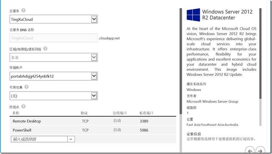Select the Remote Desktop endpoint name
The image size is (272, 154).
click(27, 121)
